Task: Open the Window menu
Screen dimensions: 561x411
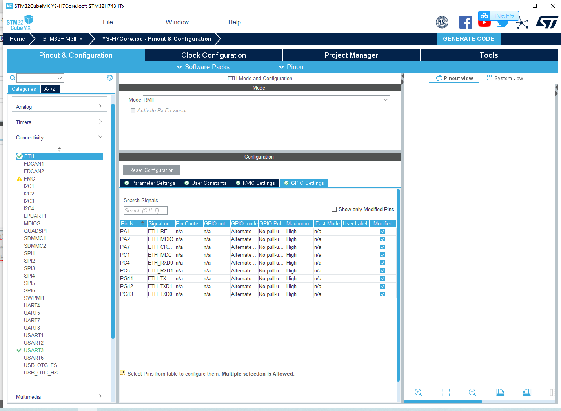Action: (177, 22)
